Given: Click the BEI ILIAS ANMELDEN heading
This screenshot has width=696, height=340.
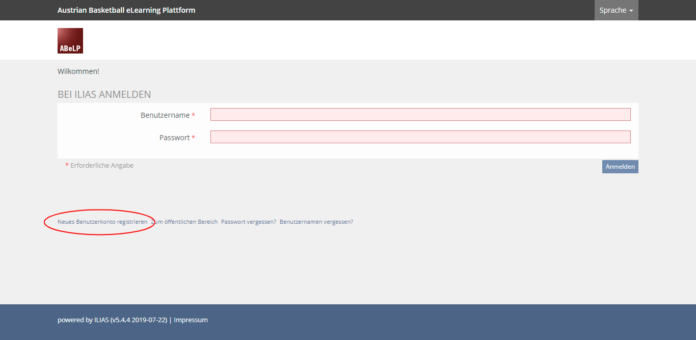Looking at the screenshot, I should point(104,94).
